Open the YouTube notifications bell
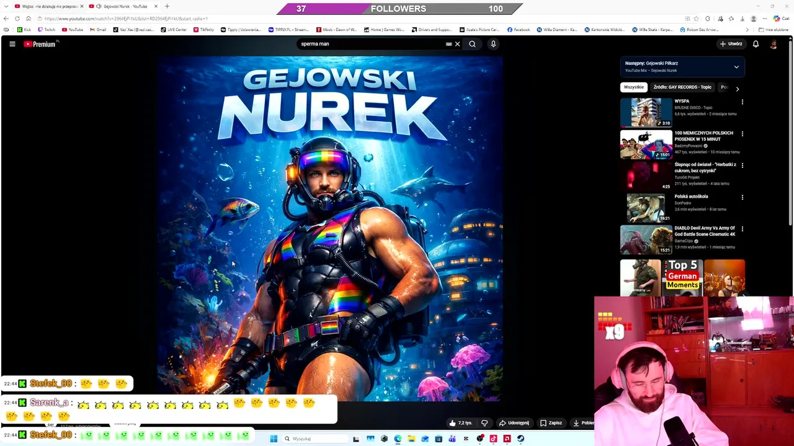Viewport: 794px width, 446px height. click(x=756, y=44)
